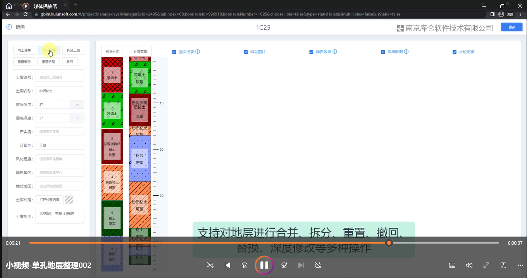Select the 淤泥质粉质粘土 流塑 layer in 分层数据
The width and height of the screenshot is (527, 278).
click(140, 110)
